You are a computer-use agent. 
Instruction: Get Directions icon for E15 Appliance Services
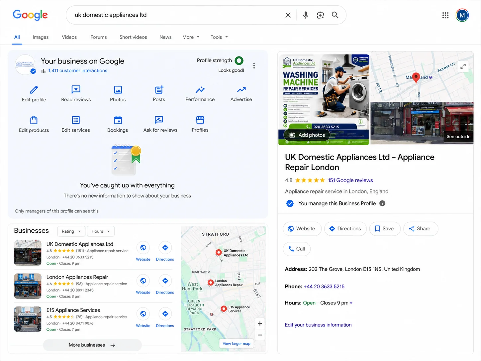tap(165, 314)
